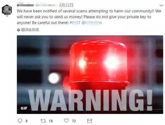
Task: Click the blurred hashtag in tweet
Action: (75, 23)
